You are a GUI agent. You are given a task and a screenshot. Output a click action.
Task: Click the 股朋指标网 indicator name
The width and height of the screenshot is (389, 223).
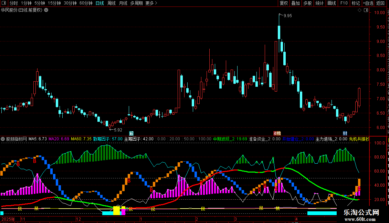(17, 139)
